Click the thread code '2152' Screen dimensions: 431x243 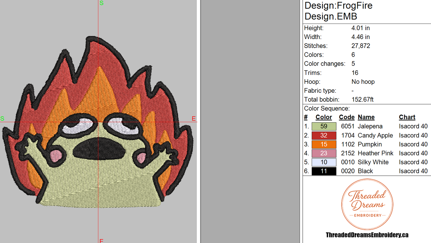tap(348, 153)
